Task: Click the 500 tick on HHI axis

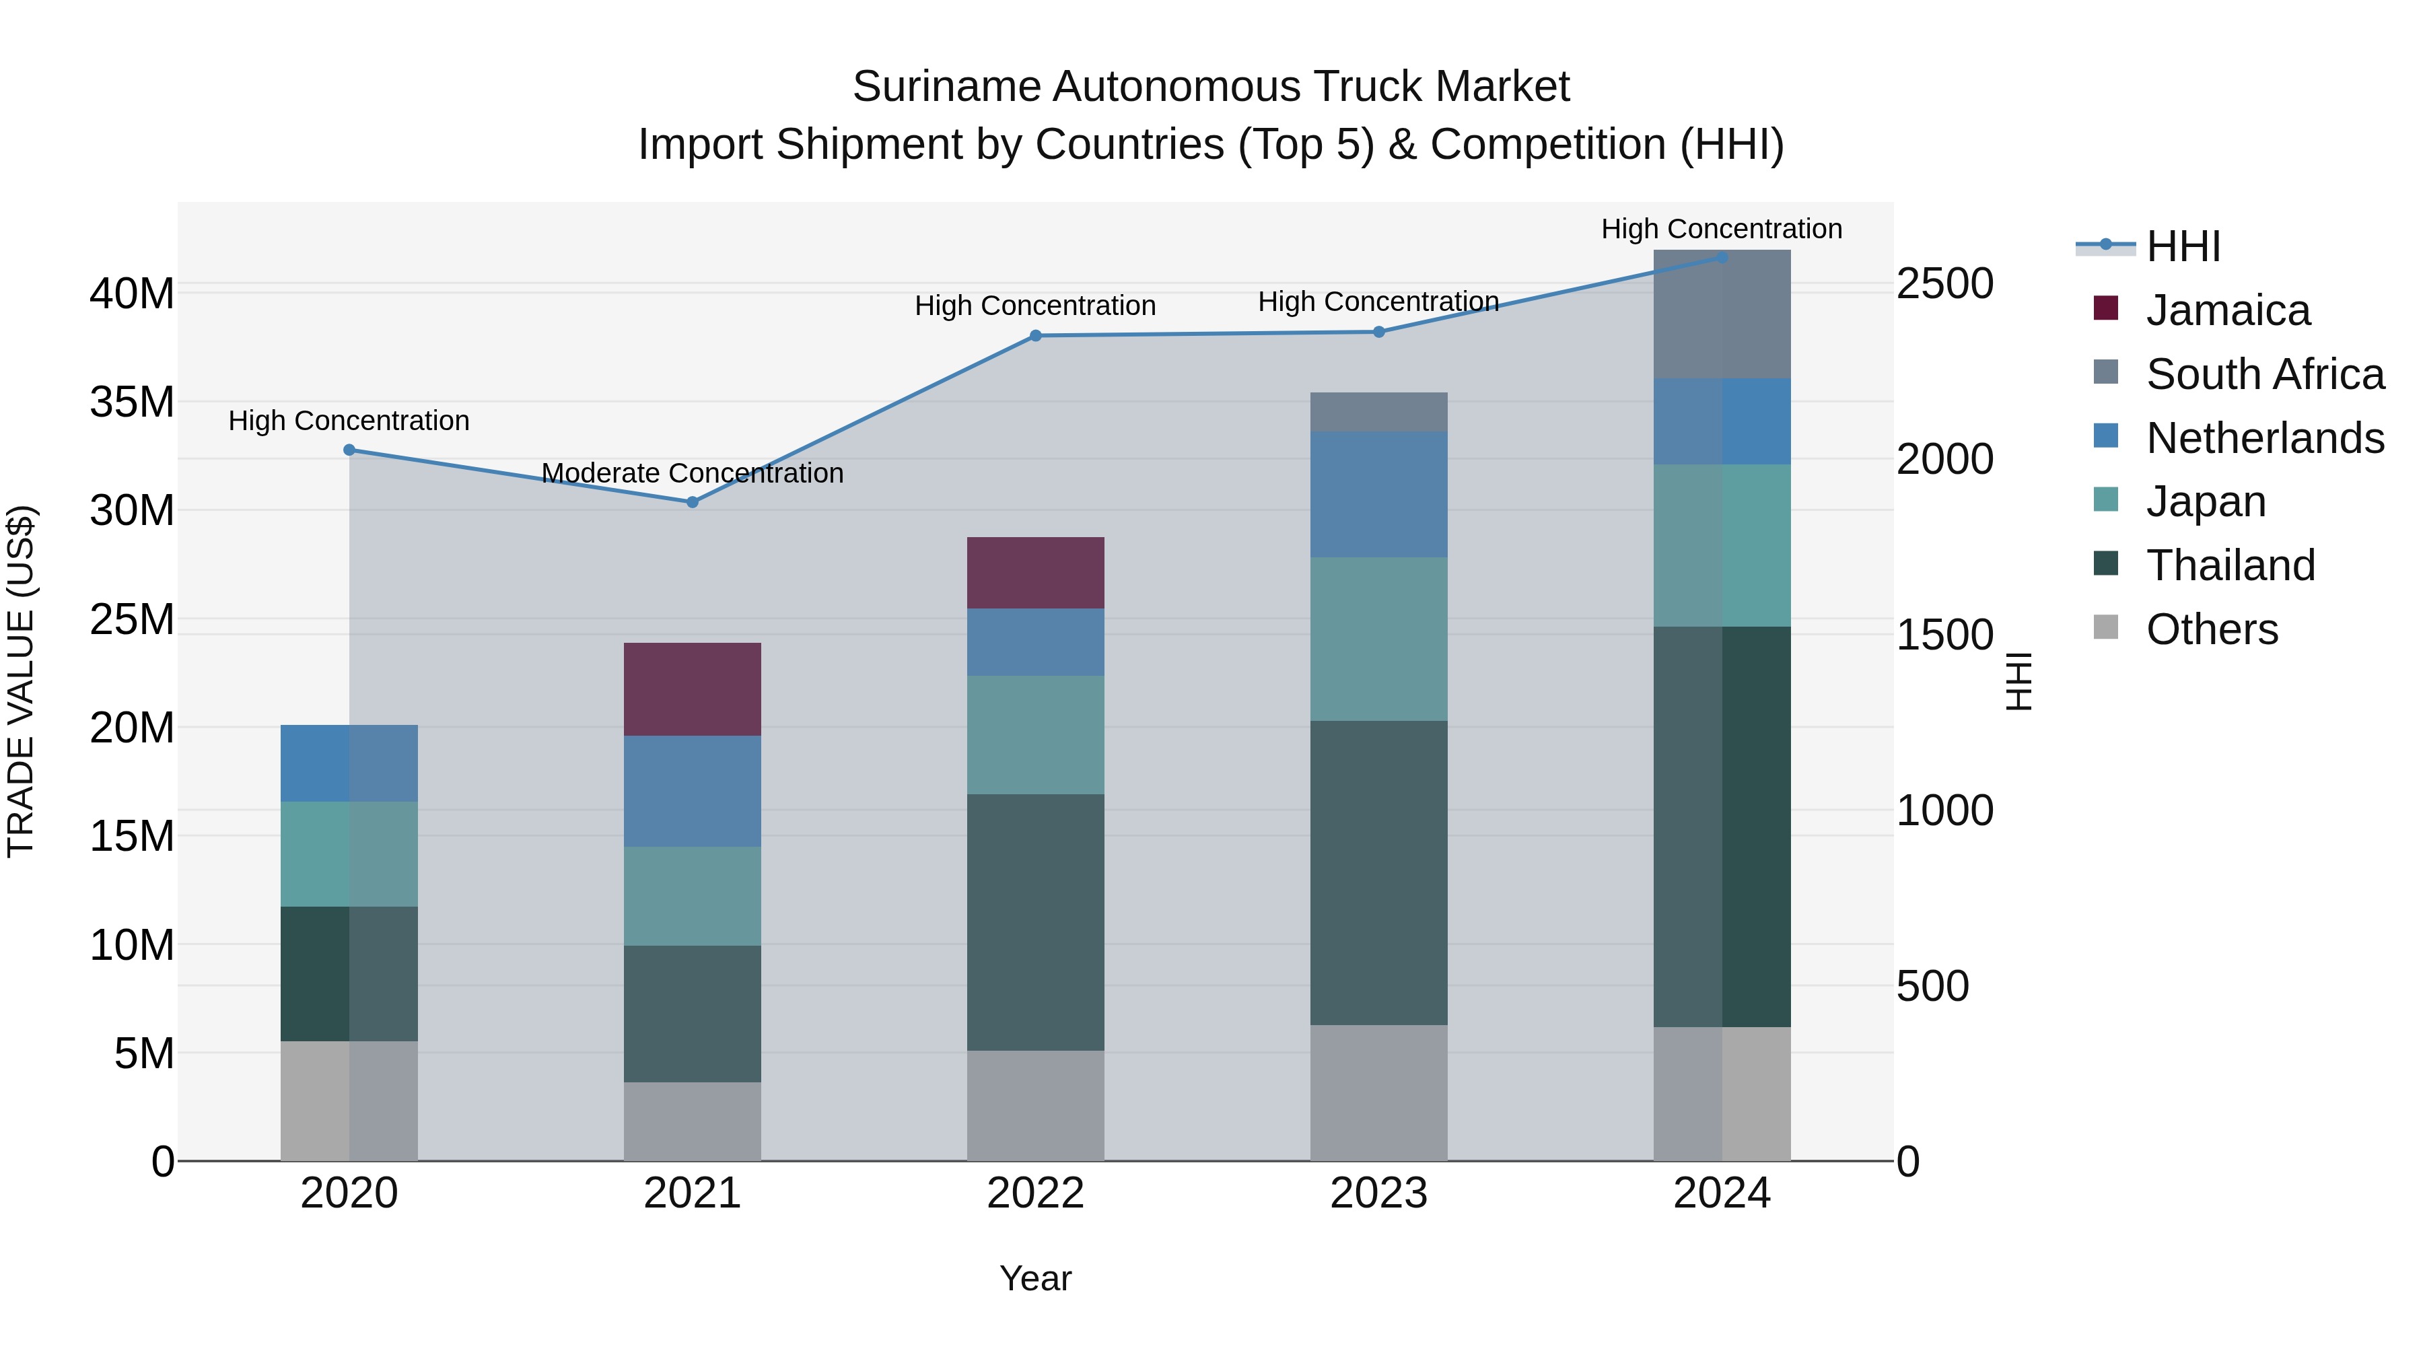Action: tap(1933, 986)
